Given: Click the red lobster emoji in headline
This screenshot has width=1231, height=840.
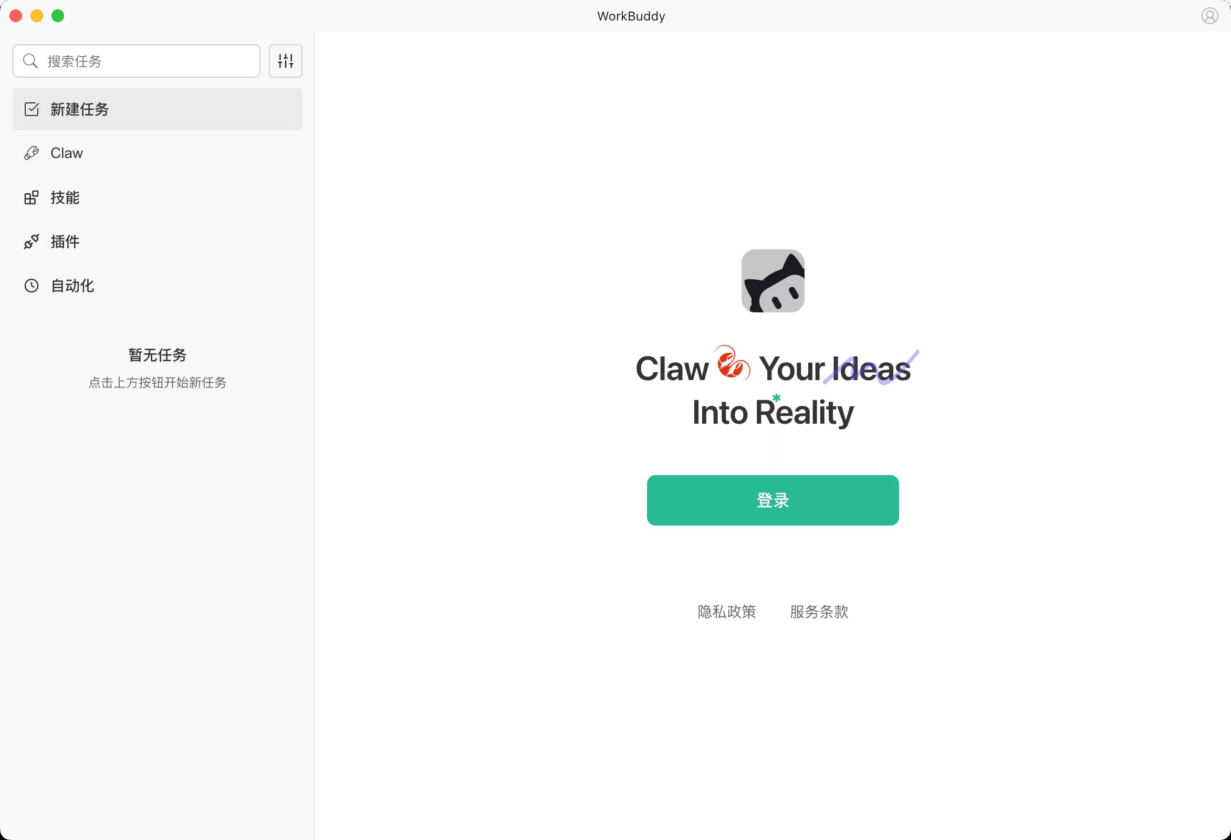Looking at the screenshot, I should point(733,363).
